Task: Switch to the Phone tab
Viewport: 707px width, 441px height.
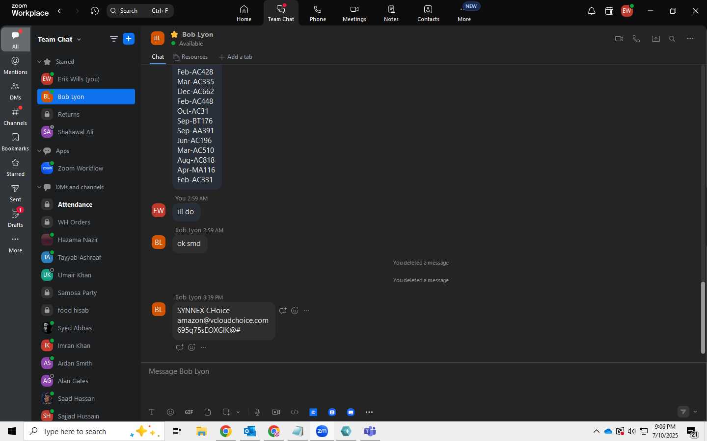Action: (x=318, y=13)
